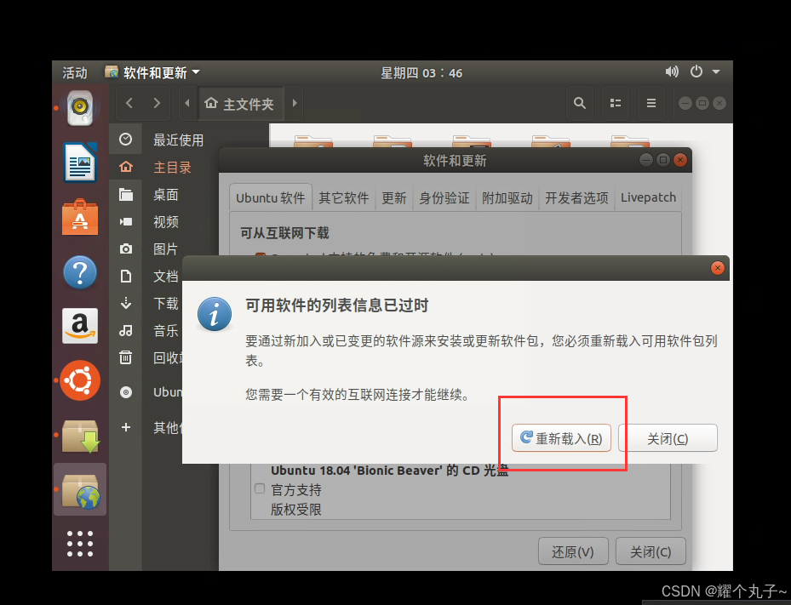The width and height of the screenshot is (791, 605).
Task: Open 下载 in Files sidebar
Action: [165, 304]
